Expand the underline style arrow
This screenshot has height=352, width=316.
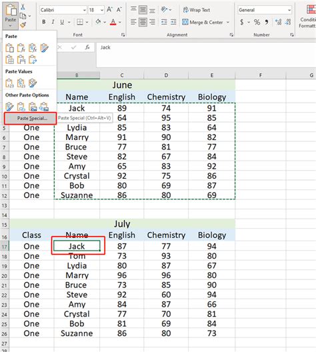69,22
